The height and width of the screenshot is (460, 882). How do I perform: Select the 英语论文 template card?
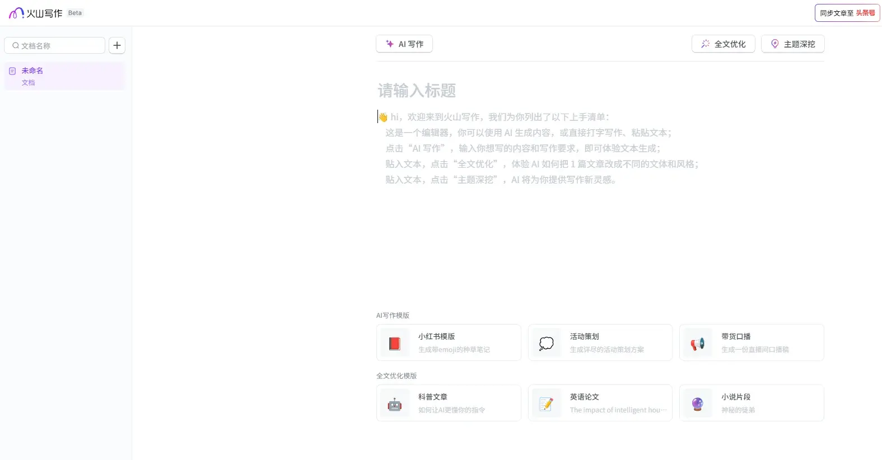600,403
